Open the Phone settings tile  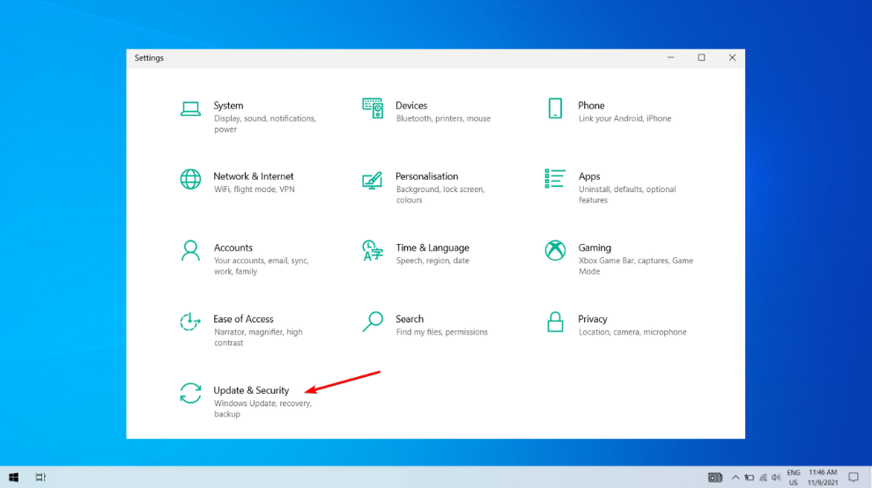610,111
